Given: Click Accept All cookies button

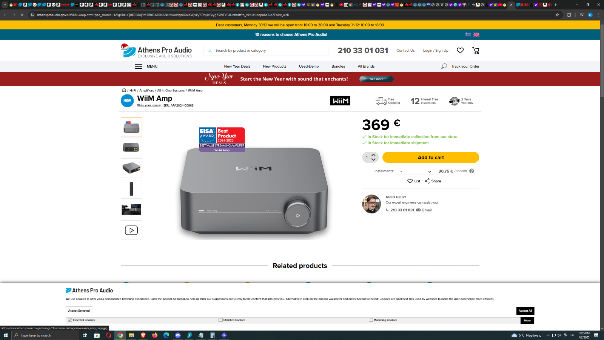Looking at the screenshot, I should [x=525, y=311].
